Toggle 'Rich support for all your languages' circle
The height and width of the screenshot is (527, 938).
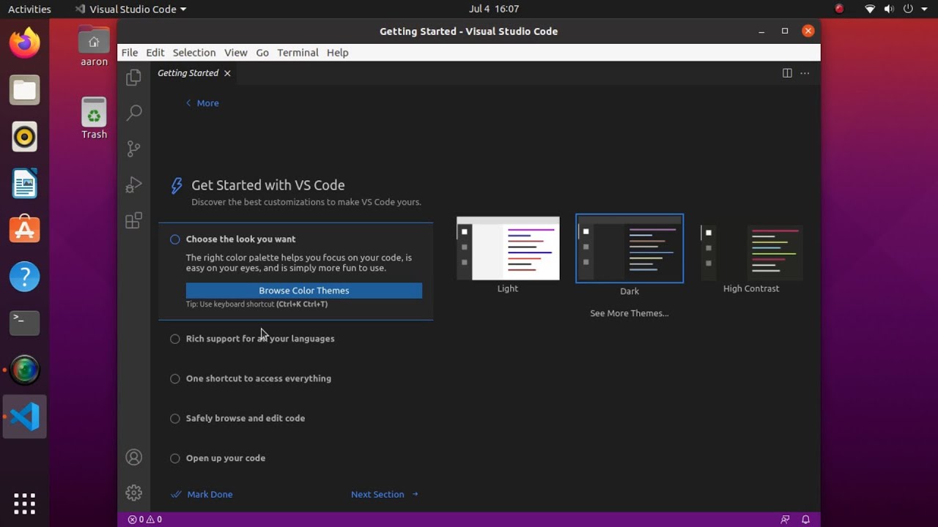[x=175, y=339]
